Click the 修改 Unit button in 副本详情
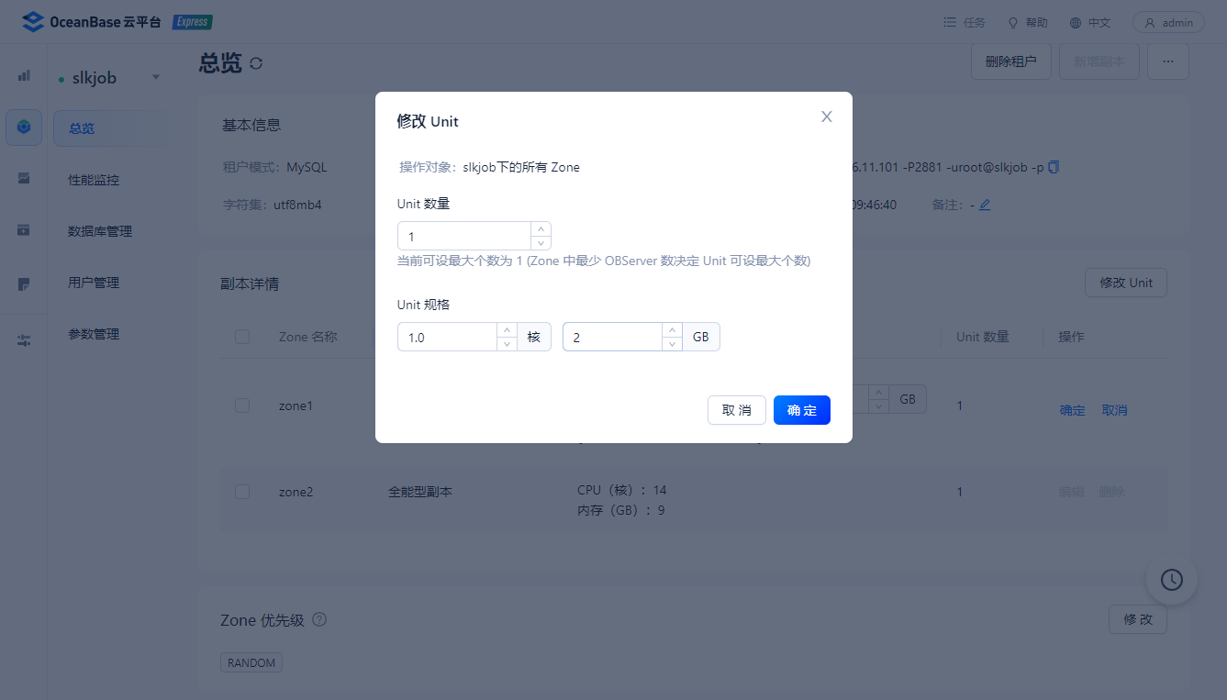Screen dimensions: 1227x700 click(1126, 283)
